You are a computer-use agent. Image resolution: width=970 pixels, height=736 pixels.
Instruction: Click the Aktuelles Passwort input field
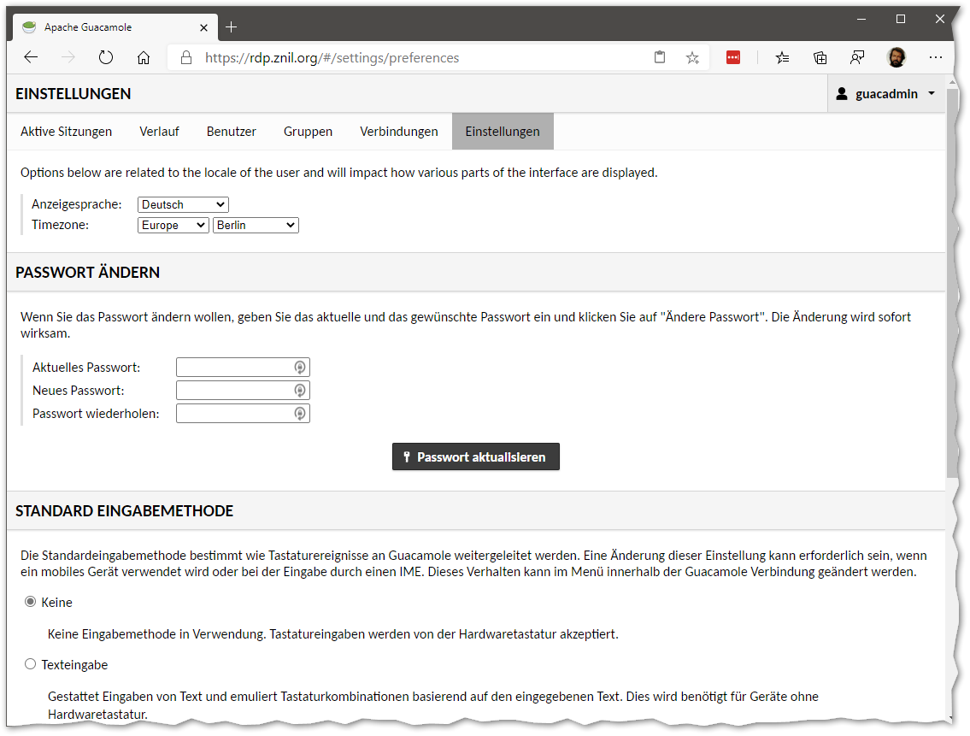(x=235, y=368)
